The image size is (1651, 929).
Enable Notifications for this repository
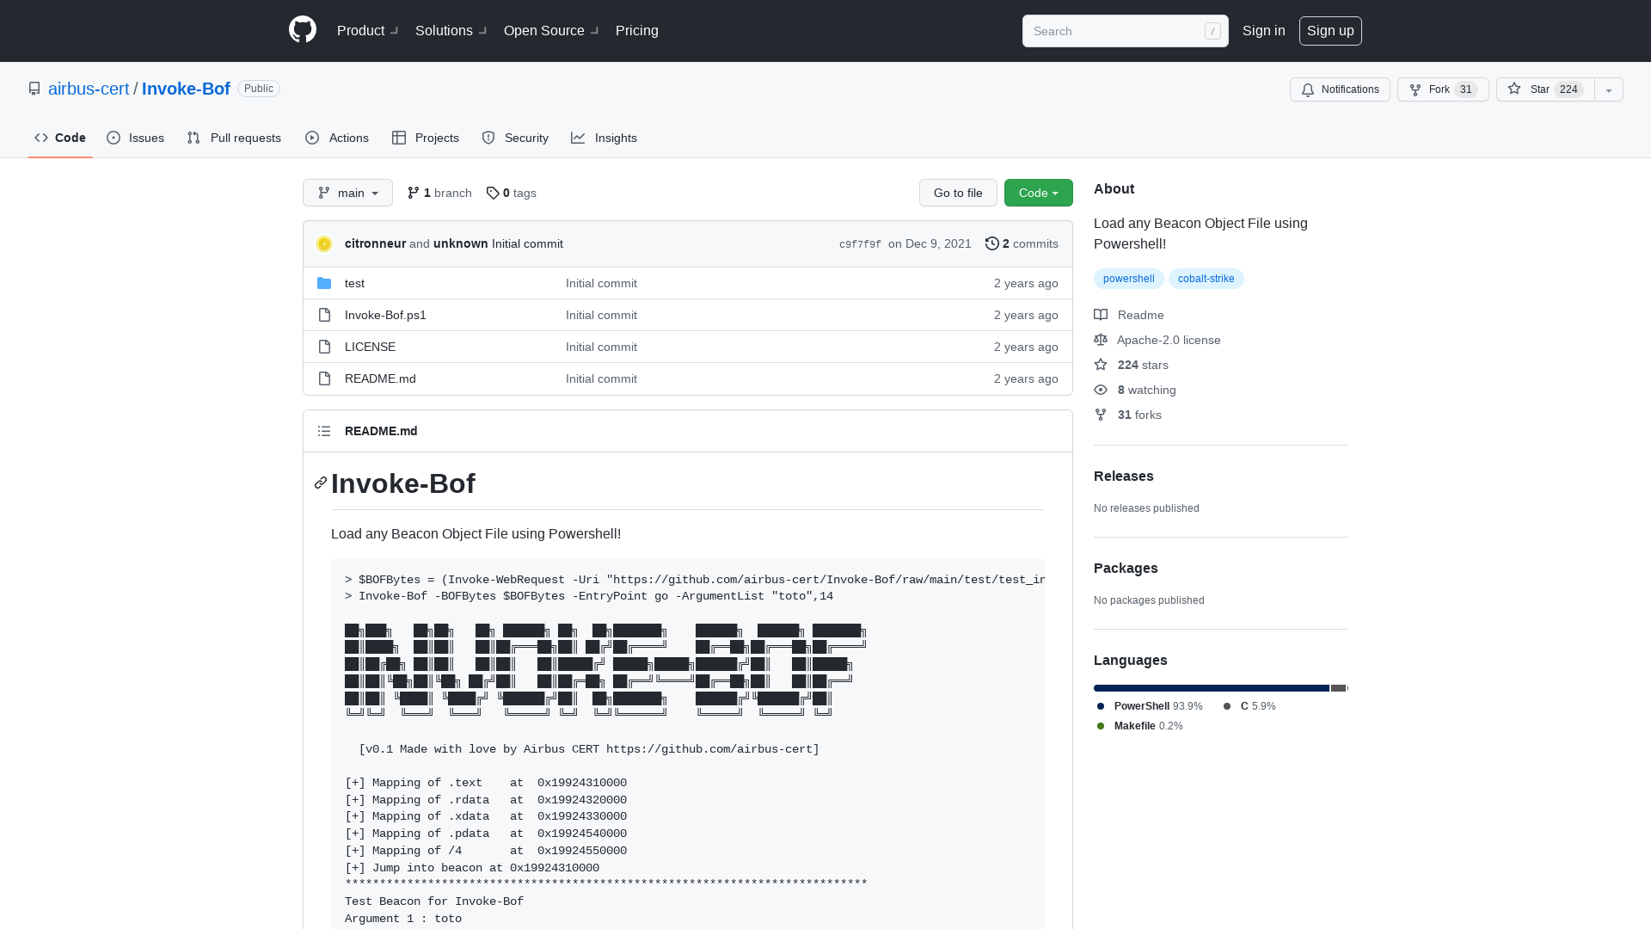pos(1340,89)
